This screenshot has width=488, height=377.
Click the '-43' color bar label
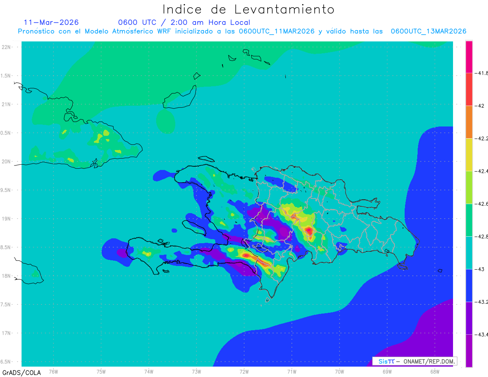point(479,269)
